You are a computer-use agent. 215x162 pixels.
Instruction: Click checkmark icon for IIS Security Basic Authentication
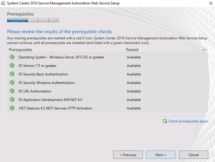pos(12,74)
